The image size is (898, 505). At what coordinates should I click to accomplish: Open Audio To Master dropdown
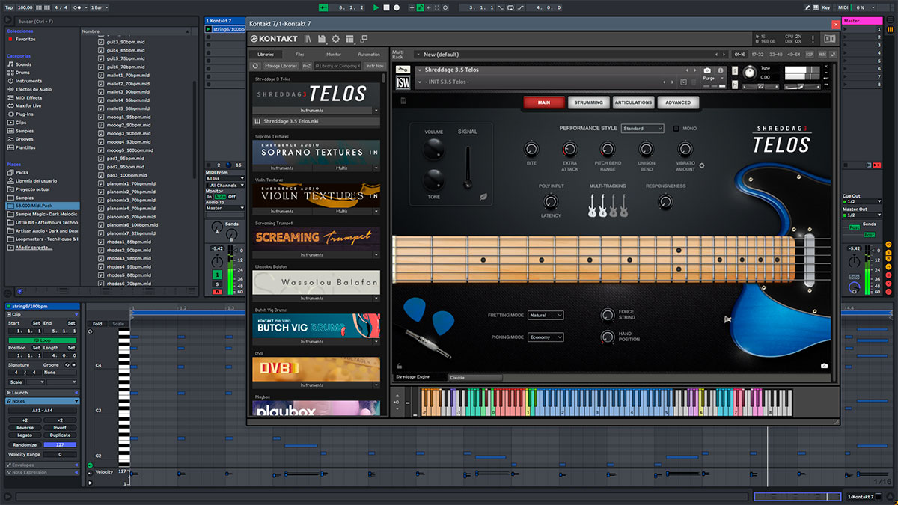(225, 208)
